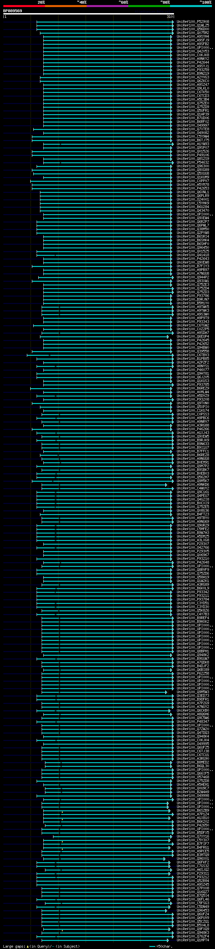The height and width of the screenshot is (949, 215).
Task: Open hit UniRef100_P52908
Action: [x=193, y=22]
